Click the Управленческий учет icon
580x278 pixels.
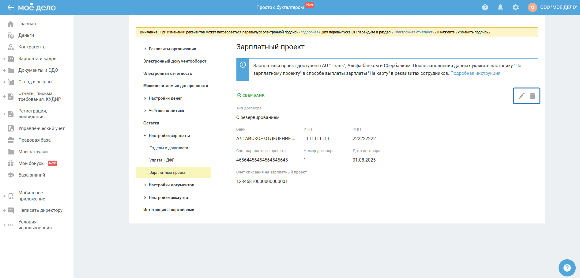[x=11, y=128]
